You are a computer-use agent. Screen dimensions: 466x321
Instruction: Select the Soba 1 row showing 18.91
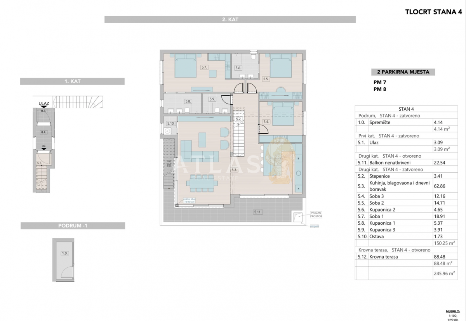pyautogui.click(x=407, y=216)
